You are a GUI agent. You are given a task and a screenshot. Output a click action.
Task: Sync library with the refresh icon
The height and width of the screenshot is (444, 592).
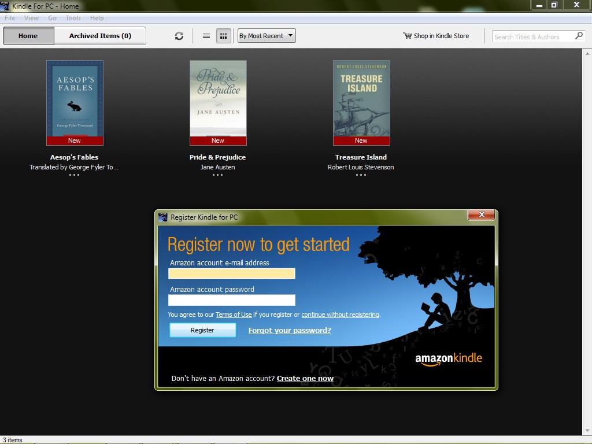179,36
